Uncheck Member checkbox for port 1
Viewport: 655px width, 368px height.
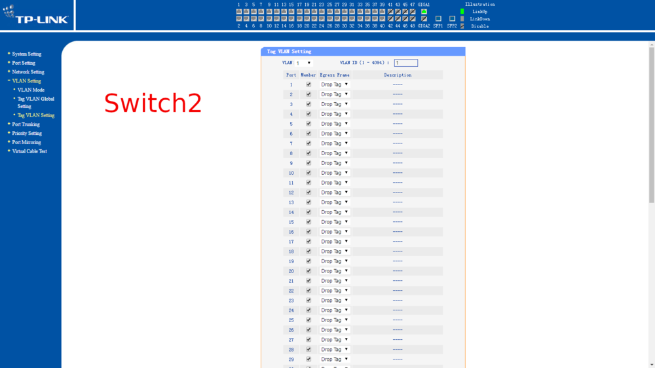pos(309,84)
